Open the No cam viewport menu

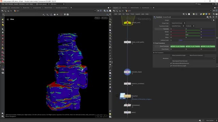point(105,18)
